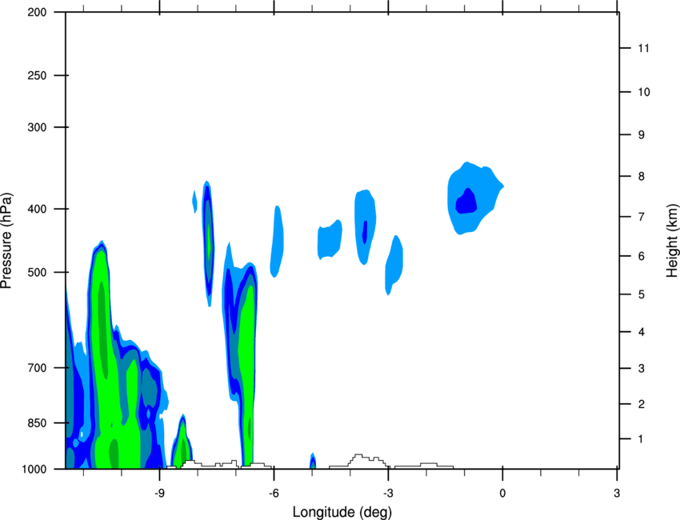Click the 300 pressure tick label
680x520 pixels.
(x=37, y=127)
